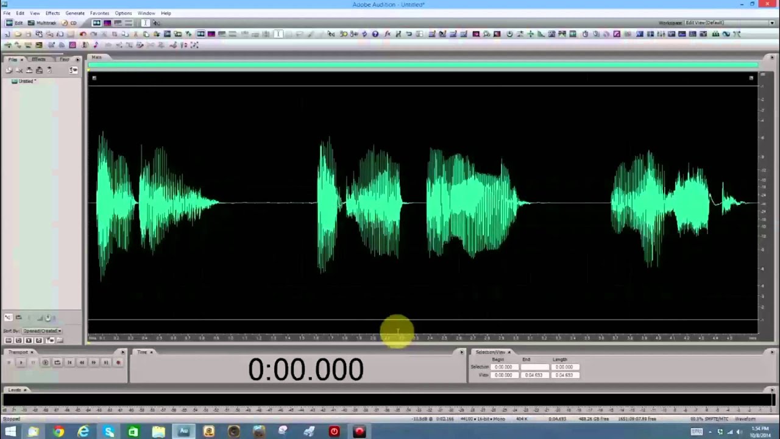
Task: Click the time ruler below waveform
Action: click(x=424, y=337)
